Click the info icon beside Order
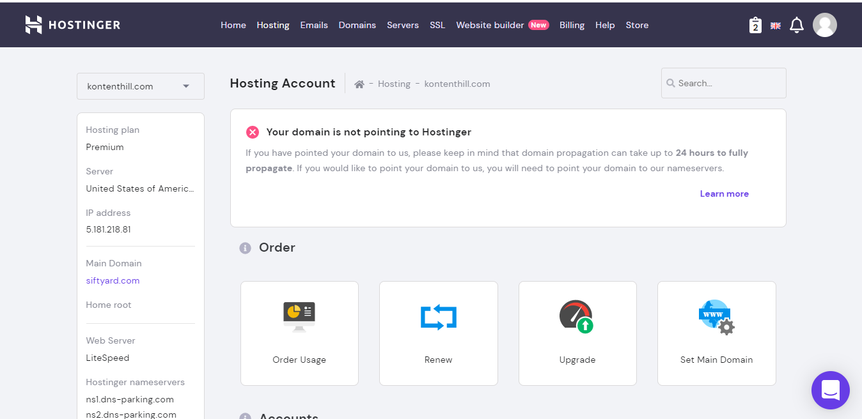The image size is (862, 419). 245,248
